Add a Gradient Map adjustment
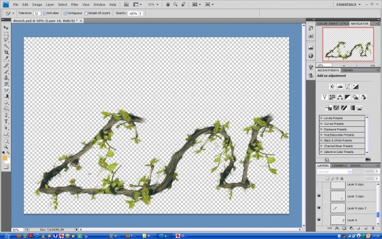The height and width of the screenshot is (239, 382). (x=352, y=108)
